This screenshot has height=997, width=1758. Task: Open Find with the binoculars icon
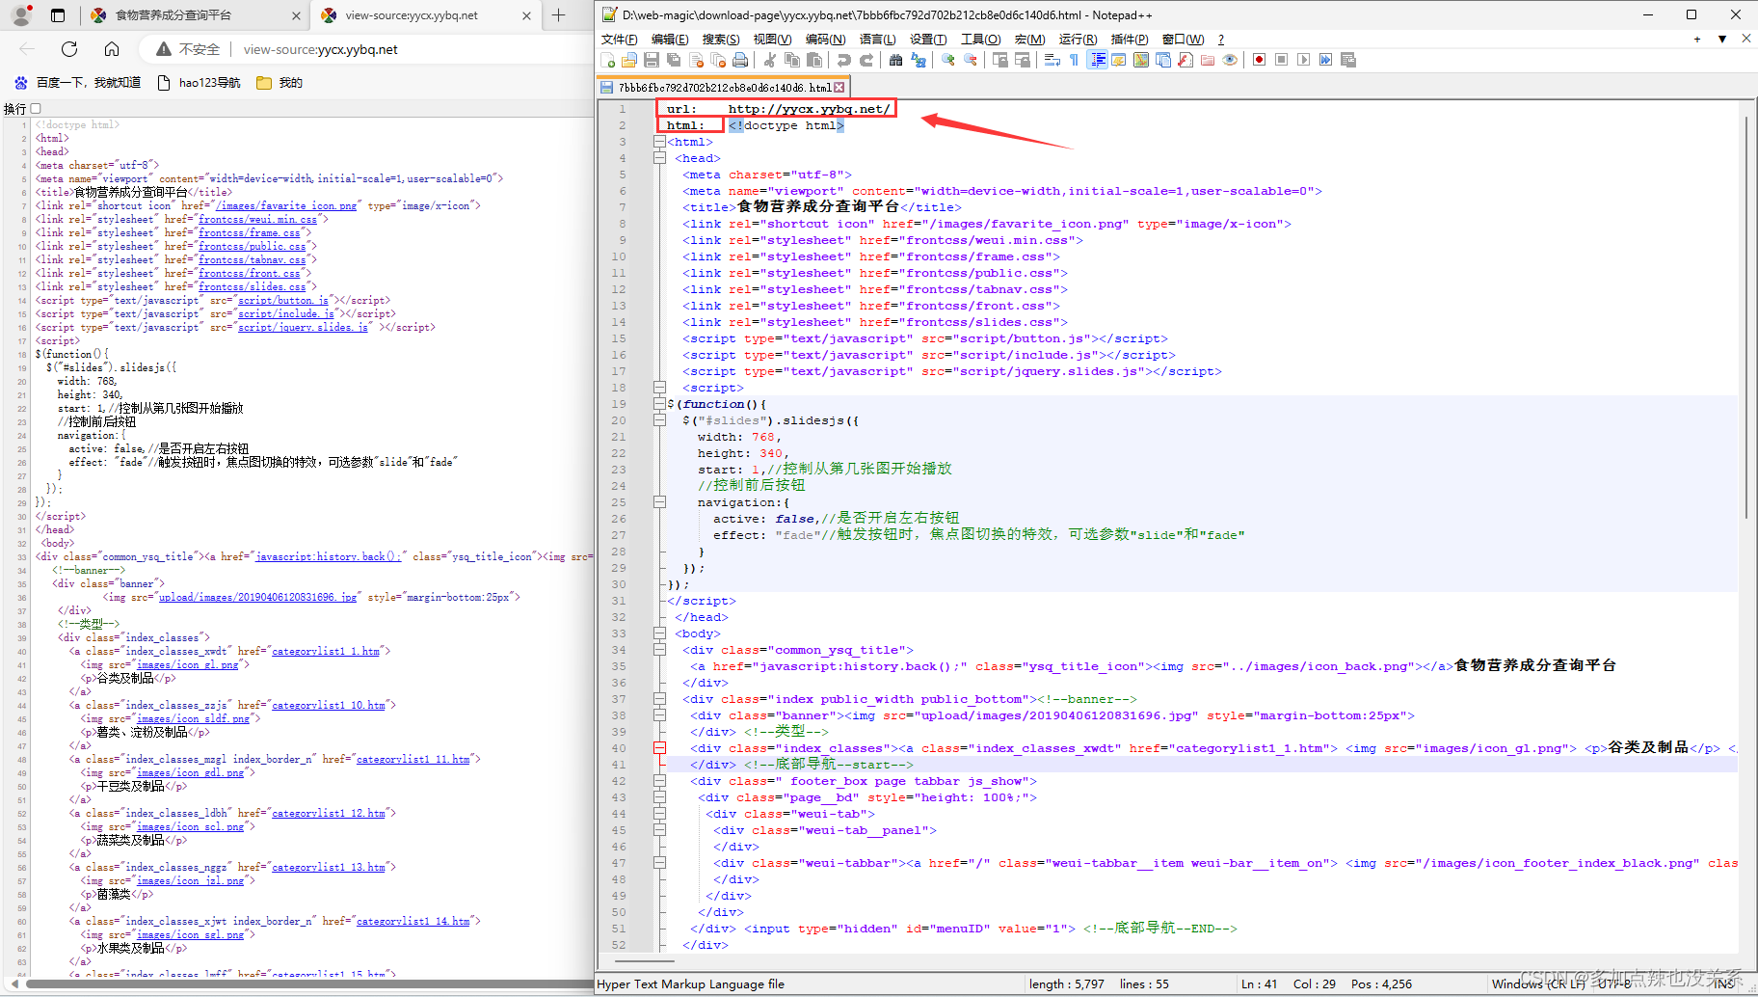tap(895, 60)
